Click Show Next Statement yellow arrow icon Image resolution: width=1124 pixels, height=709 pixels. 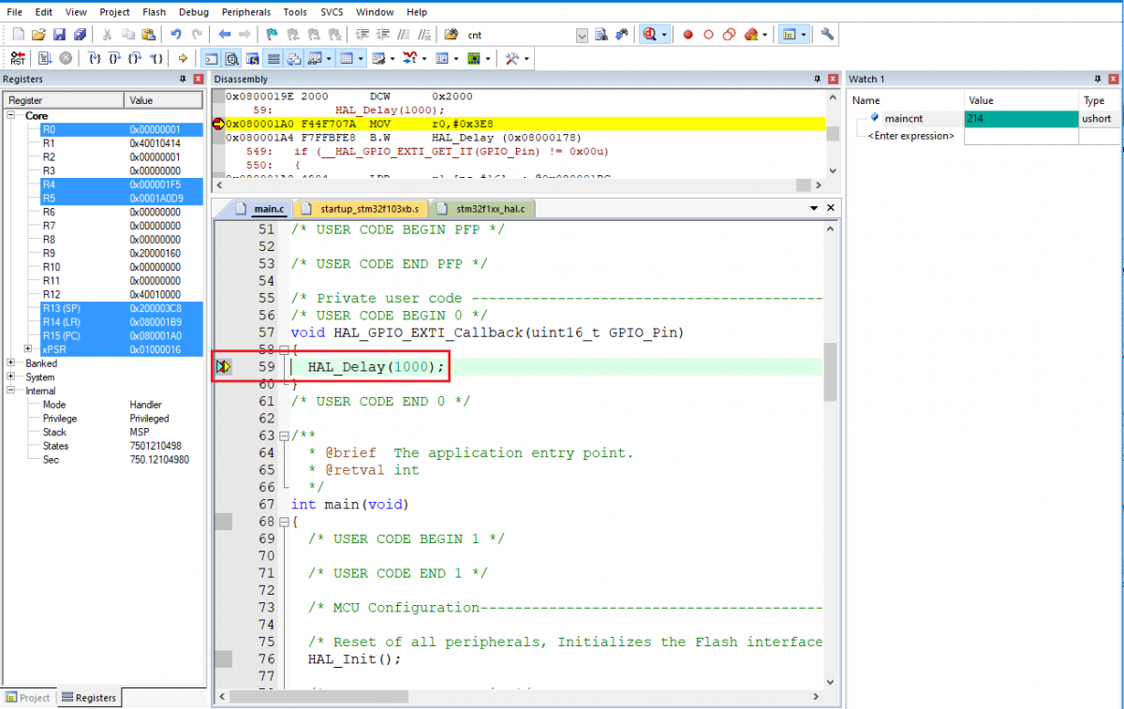183,58
